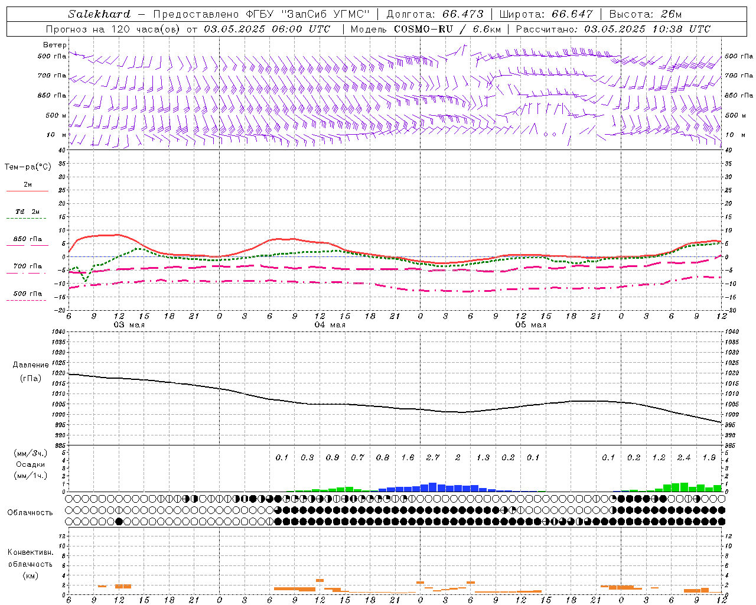Click the (мм/1ч.) unit label
Screen dimensions: 756x605
click(30, 476)
